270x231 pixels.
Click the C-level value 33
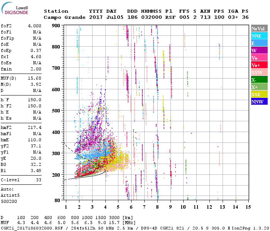point(38,180)
